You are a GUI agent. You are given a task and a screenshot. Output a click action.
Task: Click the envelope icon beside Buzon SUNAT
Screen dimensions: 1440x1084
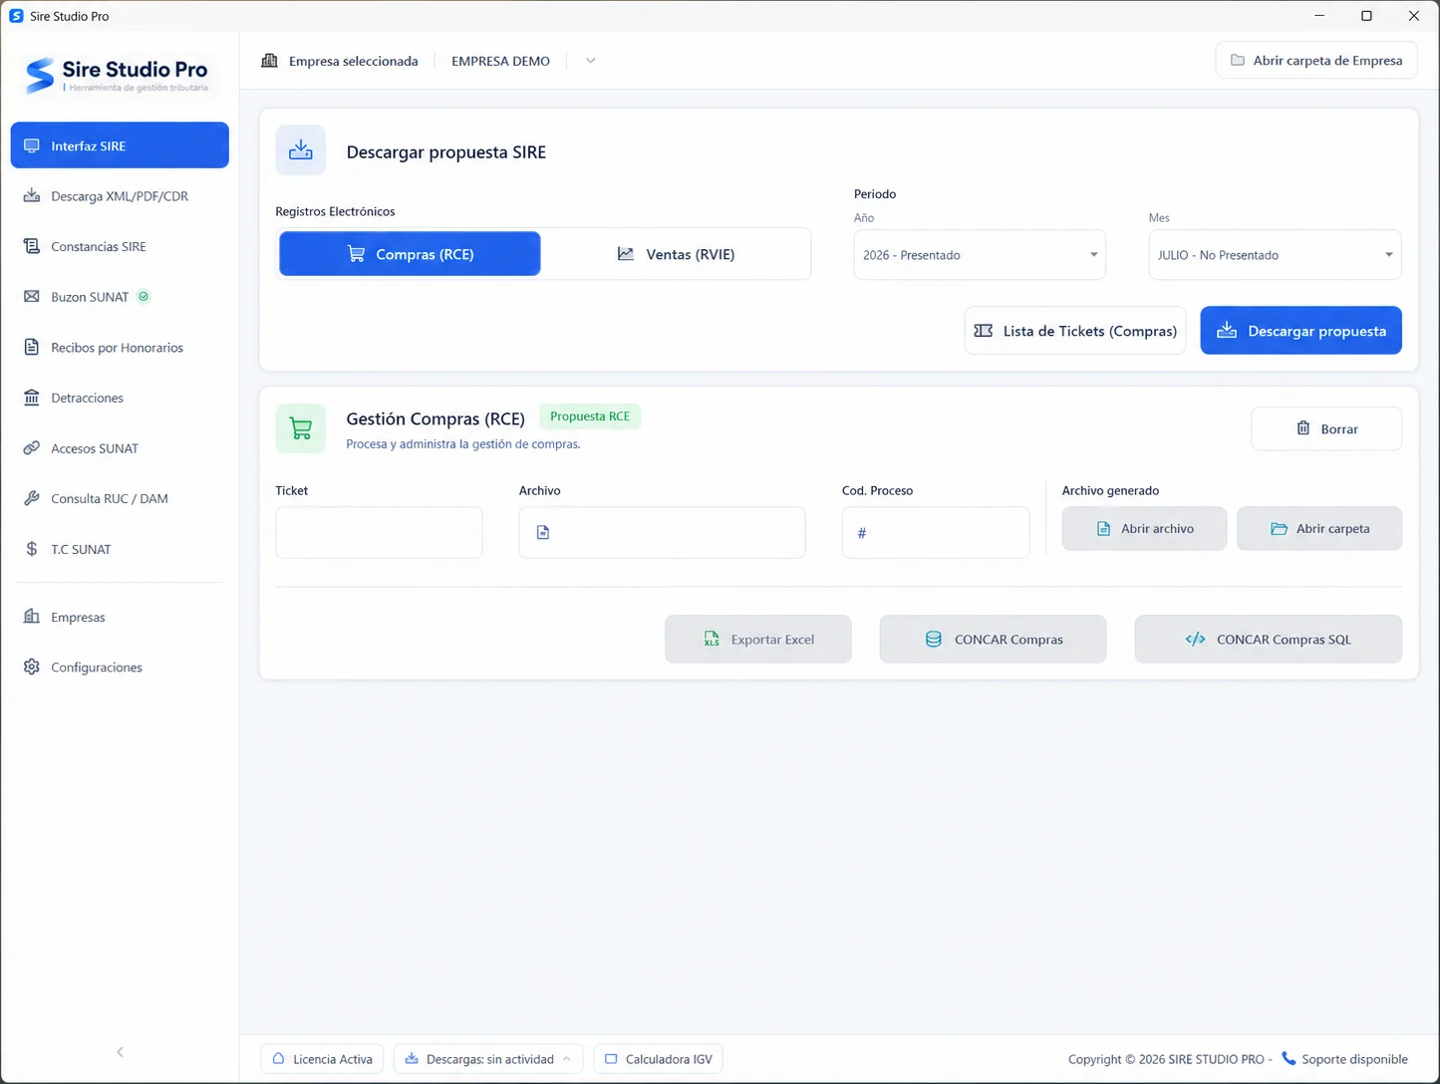(32, 297)
